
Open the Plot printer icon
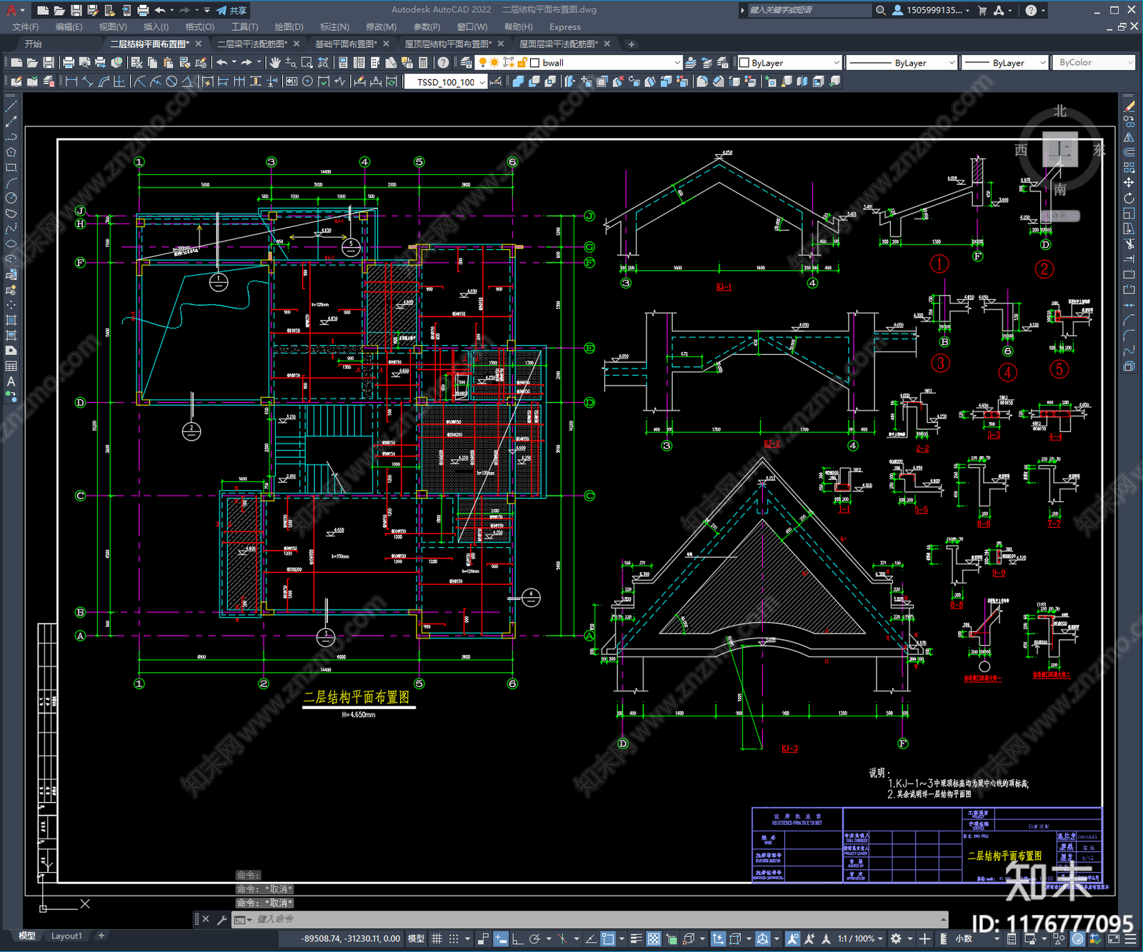pos(69,63)
